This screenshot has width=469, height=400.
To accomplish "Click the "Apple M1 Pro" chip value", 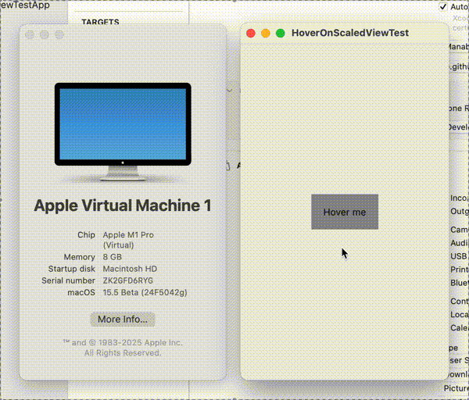I will tap(128, 234).
